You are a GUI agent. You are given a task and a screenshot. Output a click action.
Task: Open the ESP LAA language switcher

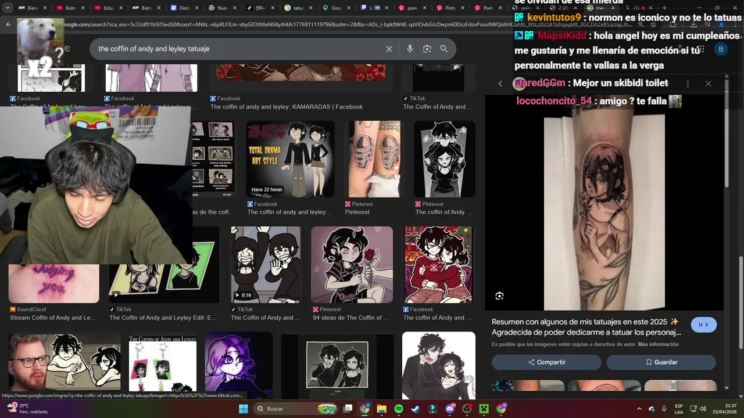[679, 409]
